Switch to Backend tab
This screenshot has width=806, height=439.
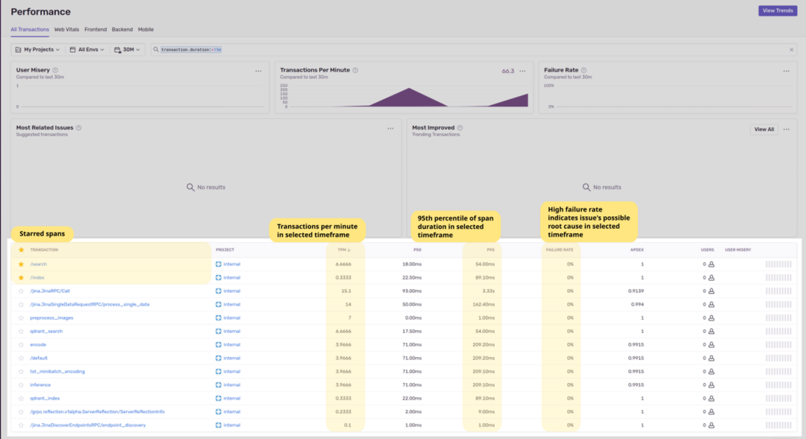point(122,30)
